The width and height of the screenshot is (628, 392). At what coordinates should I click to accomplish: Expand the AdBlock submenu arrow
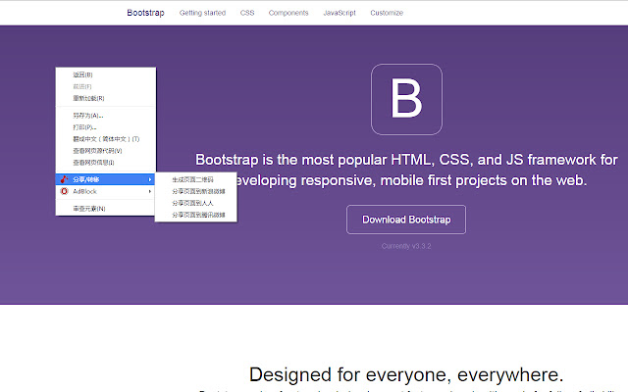(150, 191)
